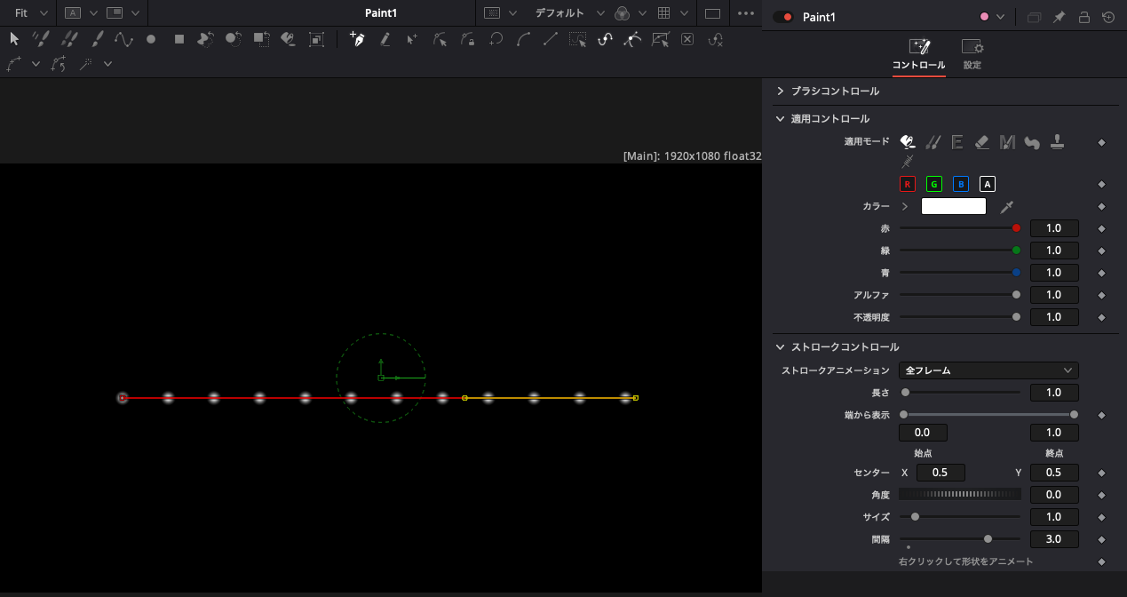Image resolution: width=1127 pixels, height=597 pixels.
Task: Switch to the コントロール tab
Action: point(918,55)
